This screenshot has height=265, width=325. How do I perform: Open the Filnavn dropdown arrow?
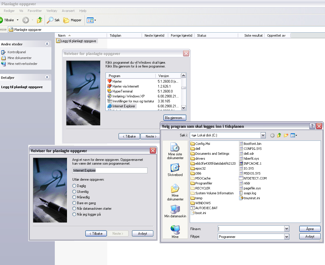coord(287,229)
